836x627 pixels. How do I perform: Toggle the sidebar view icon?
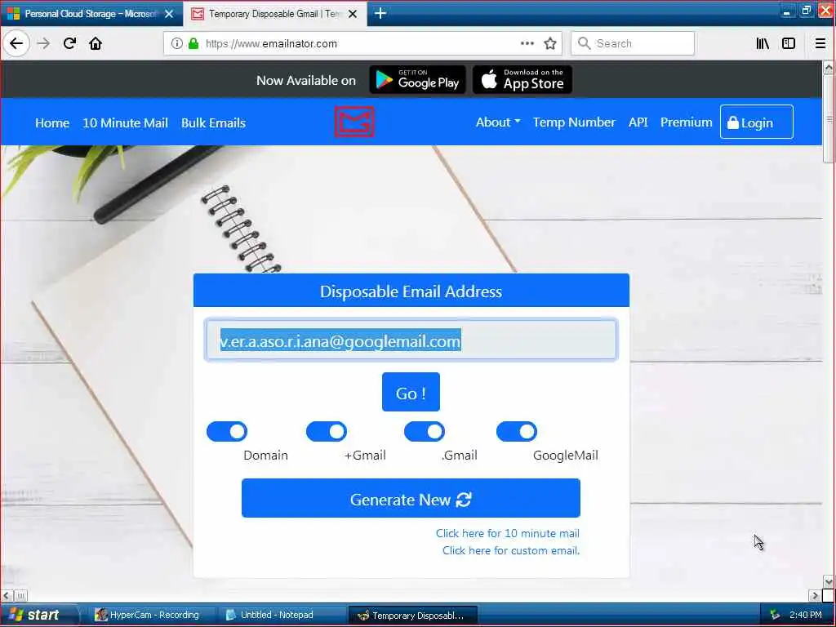coord(789,43)
